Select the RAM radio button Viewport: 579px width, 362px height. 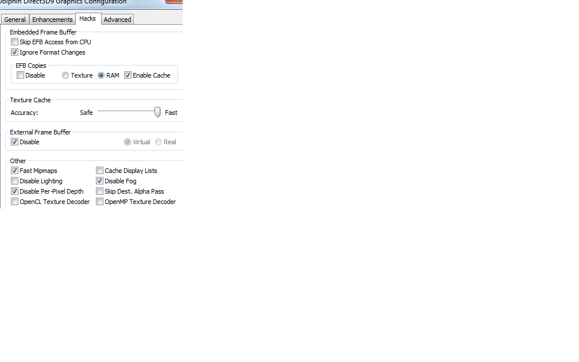(x=101, y=75)
